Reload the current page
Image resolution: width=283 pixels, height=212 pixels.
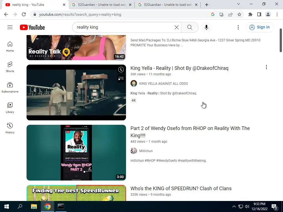click(x=24, y=14)
